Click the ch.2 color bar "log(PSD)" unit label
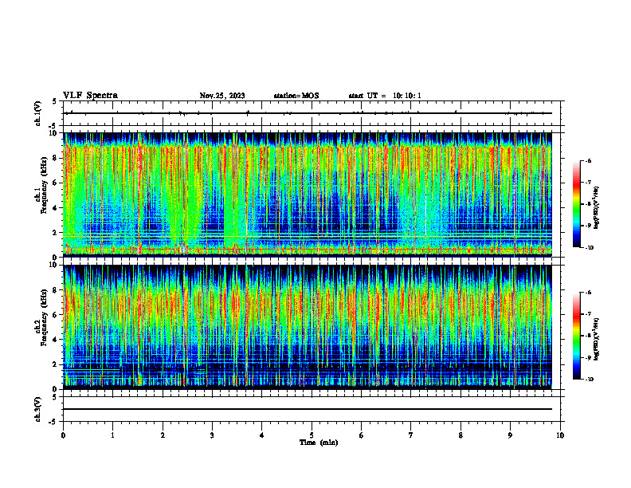Image resolution: width=631 pixels, height=488 pixels. coord(598,339)
